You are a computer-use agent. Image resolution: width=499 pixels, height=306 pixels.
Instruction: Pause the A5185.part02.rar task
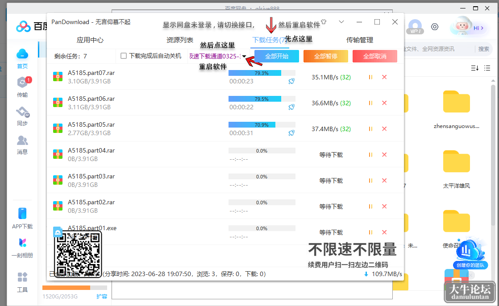tap(370, 207)
